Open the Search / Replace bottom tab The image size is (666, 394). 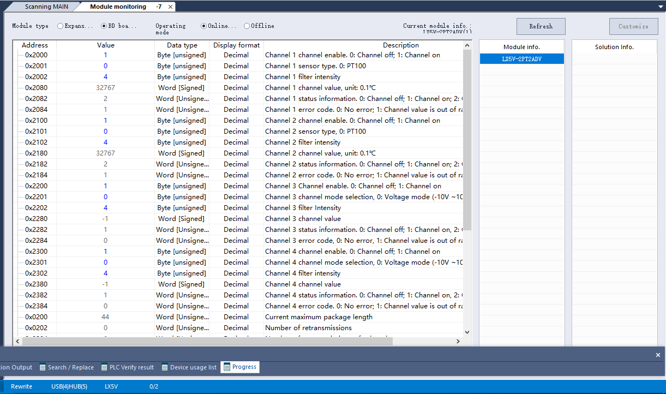coord(67,367)
